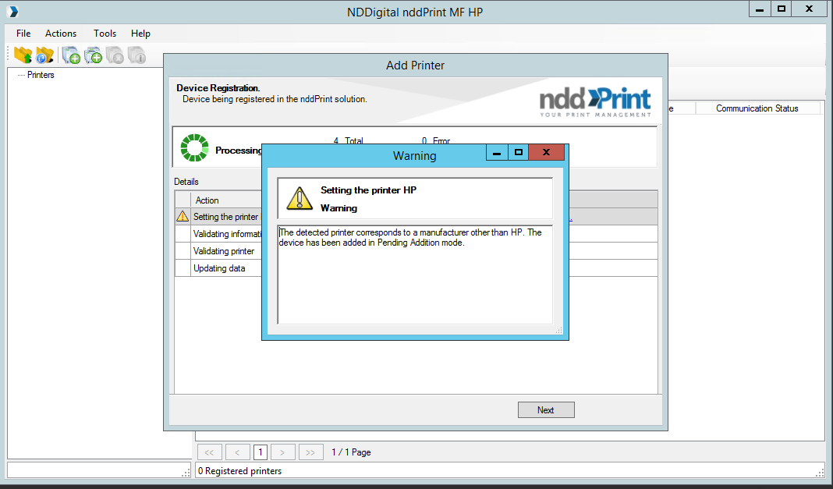Open the Help menu
The height and width of the screenshot is (489, 833).
tap(140, 34)
